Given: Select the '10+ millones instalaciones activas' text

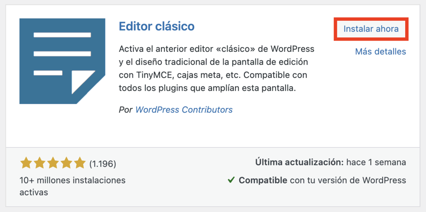Looking at the screenshot, I should click(72, 186).
